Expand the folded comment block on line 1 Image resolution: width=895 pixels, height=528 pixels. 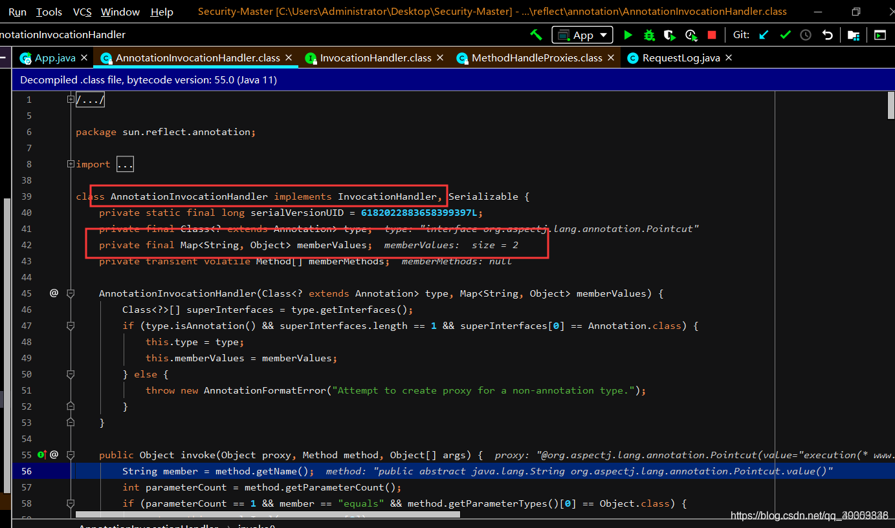[89, 99]
